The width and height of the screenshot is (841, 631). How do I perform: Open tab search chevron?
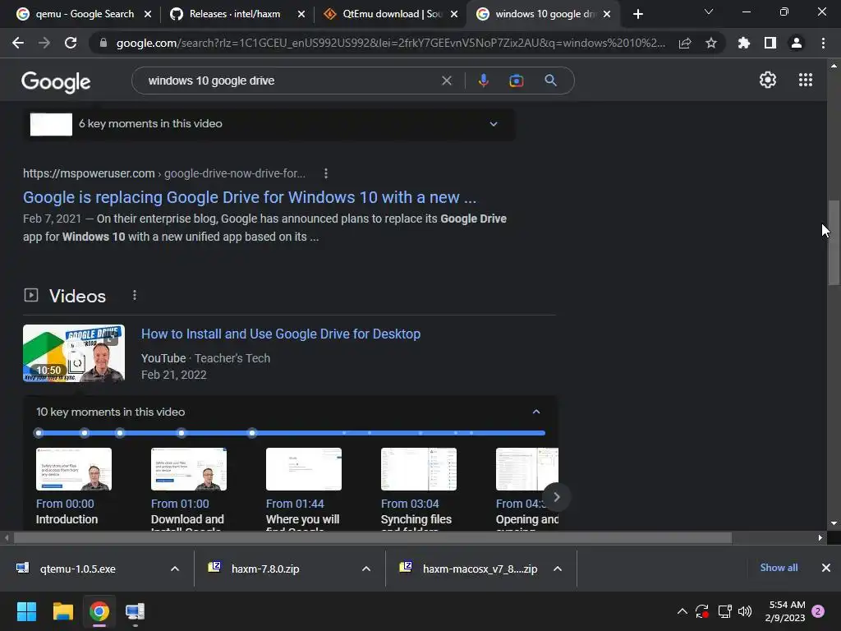click(709, 12)
